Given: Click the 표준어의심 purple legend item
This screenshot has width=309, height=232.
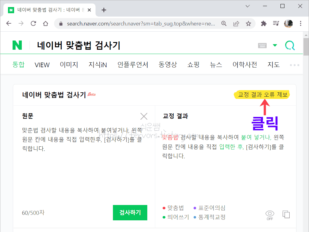Looking at the screenshot, I should click(210, 208).
